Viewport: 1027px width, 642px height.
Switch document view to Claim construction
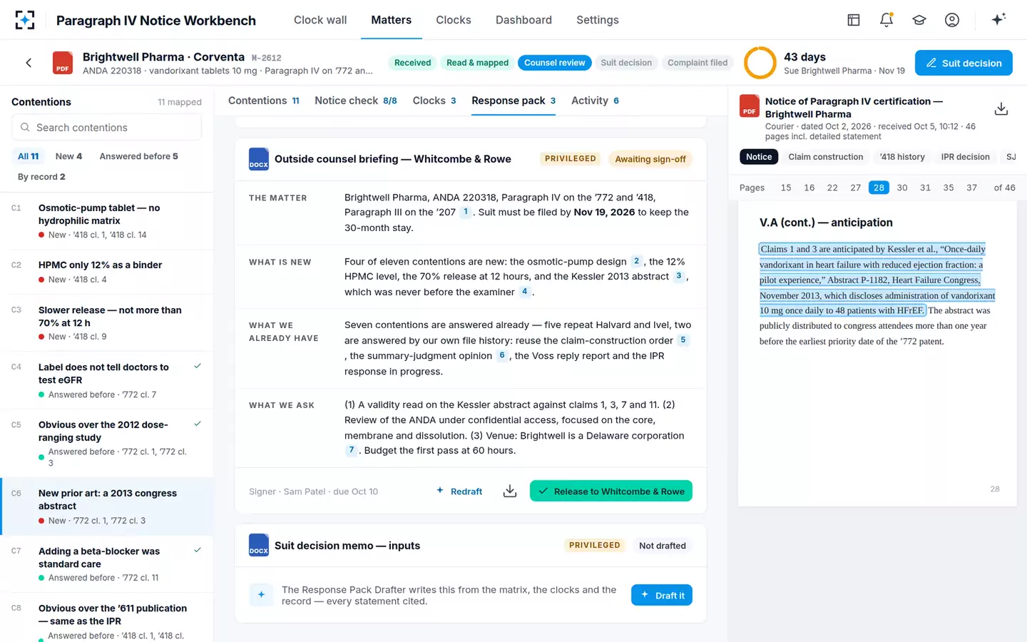(x=826, y=157)
